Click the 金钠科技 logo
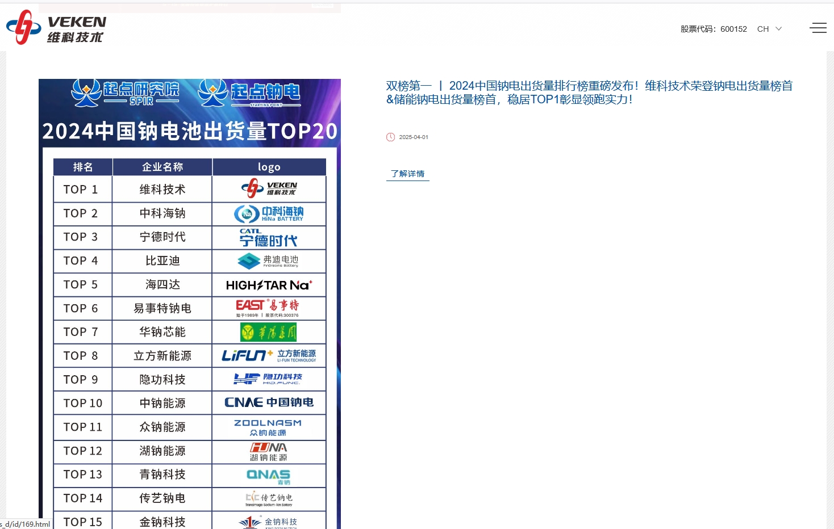The width and height of the screenshot is (834, 529). [x=269, y=522]
